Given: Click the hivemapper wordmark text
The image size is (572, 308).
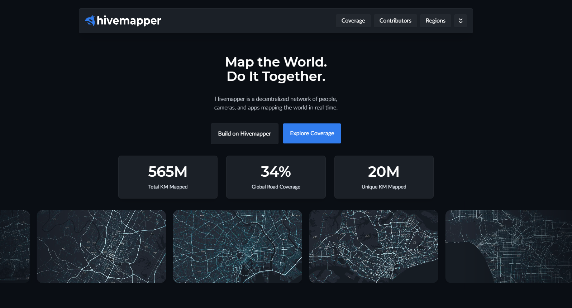Looking at the screenshot, I should (x=129, y=21).
